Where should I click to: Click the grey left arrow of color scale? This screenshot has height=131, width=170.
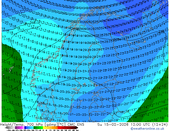(x=6, y=128)
